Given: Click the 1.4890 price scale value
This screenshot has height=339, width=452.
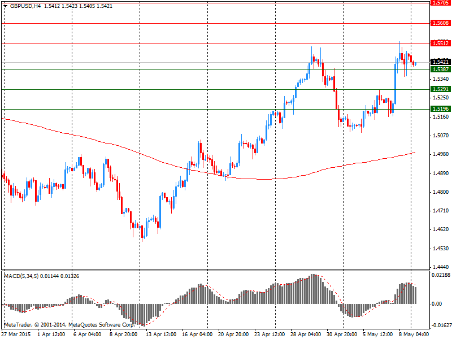Looking at the screenshot, I should click(441, 173).
